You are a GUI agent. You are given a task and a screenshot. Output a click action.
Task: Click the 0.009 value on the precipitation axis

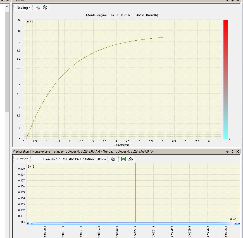pyautogui.click(x=22, y=169)
